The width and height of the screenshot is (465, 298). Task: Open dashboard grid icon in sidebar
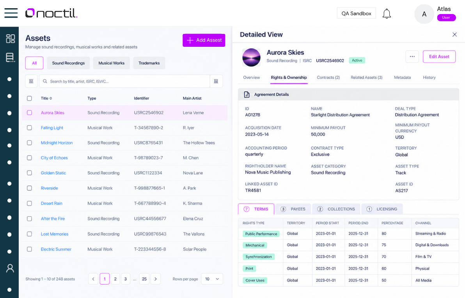[11, 39]
